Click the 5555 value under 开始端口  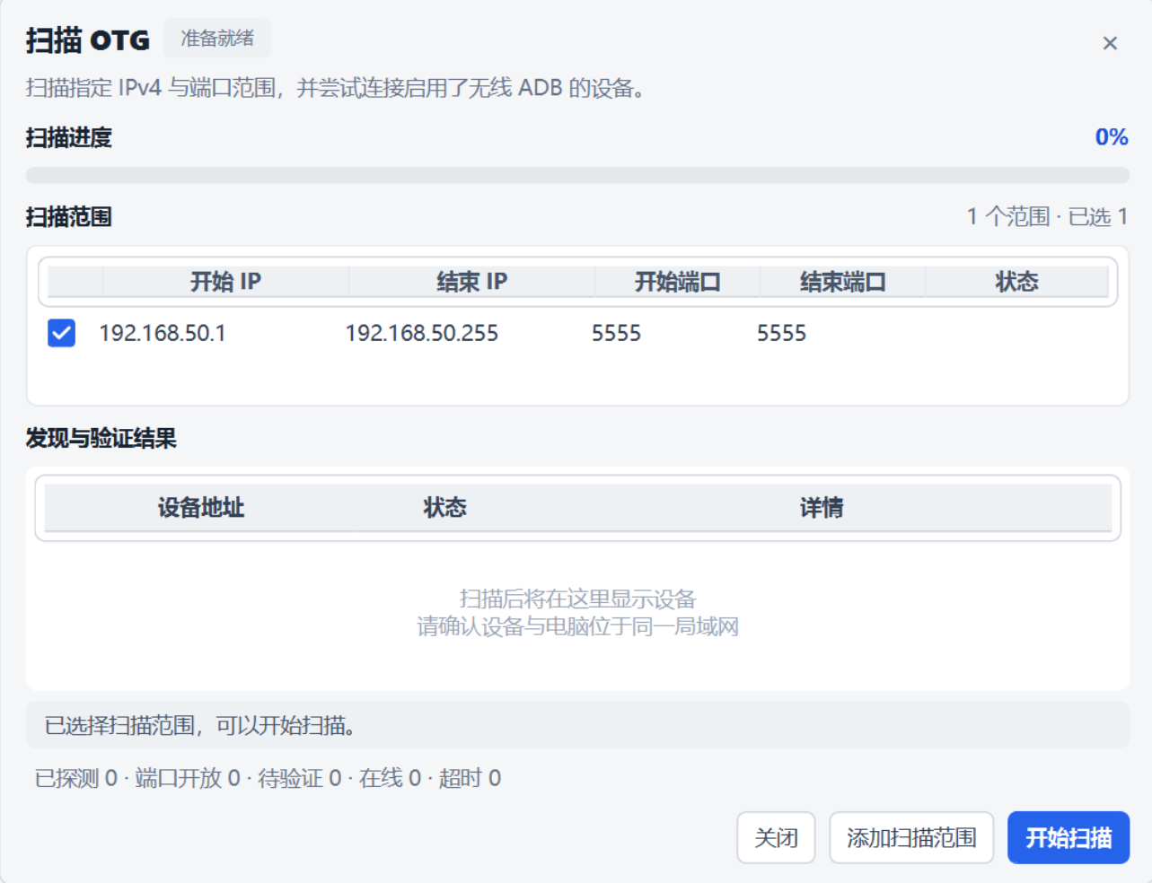point(617,333)
